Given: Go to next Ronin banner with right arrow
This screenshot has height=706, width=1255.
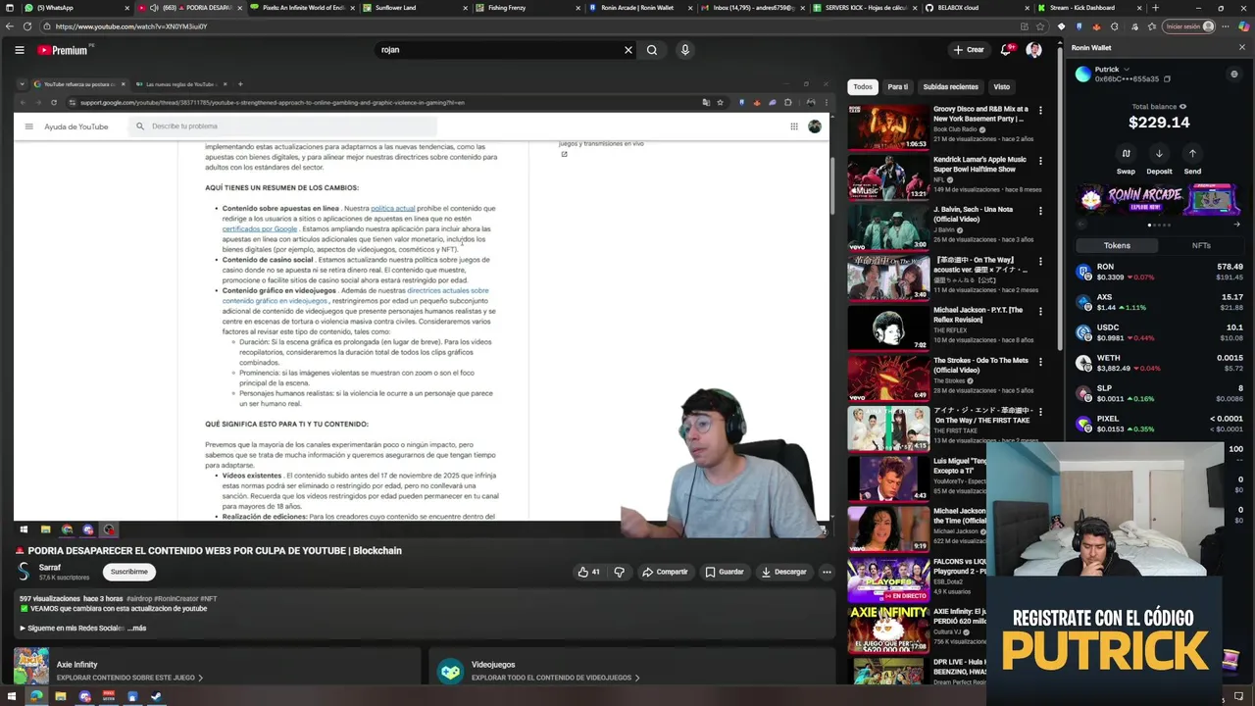Looking at the screenshot, I should 1236,225.
